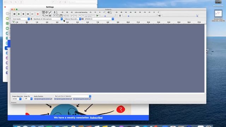Open Start and End of Selection dropdown

point(73,96)
